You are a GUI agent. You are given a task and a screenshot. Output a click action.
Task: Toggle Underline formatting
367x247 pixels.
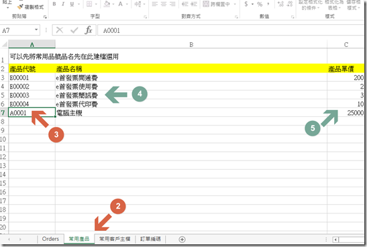(72, 4)
